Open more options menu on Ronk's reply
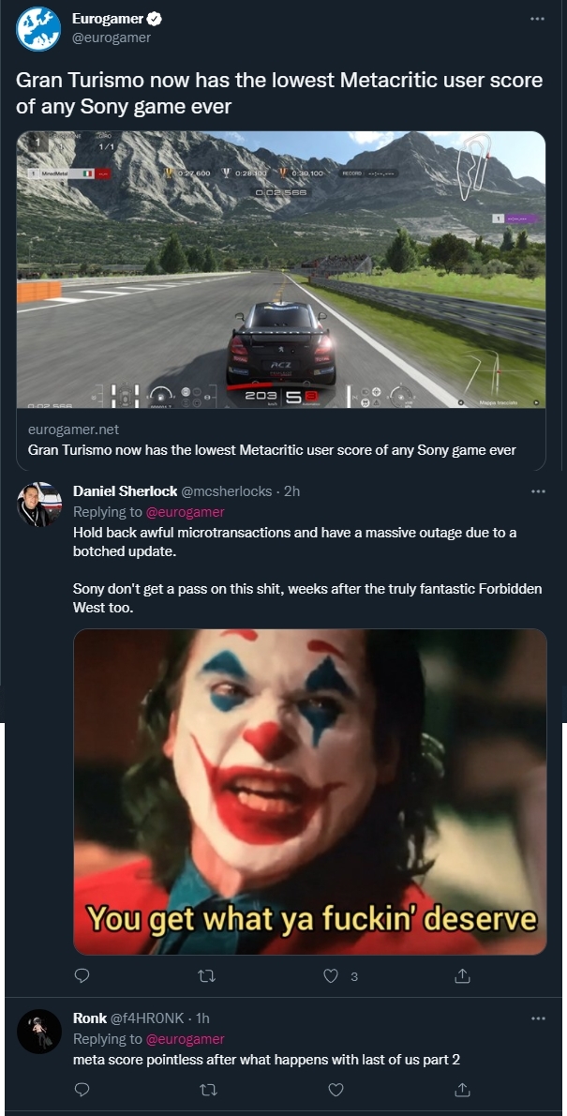This screenshot has height=1116, width=567. click(x=537, y=1018)
